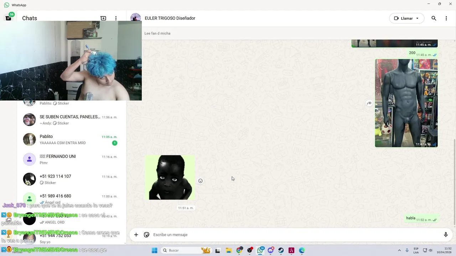Open the FERNANDO UNI chat
The width and height of the screenshot is (456, 256).
71,159
